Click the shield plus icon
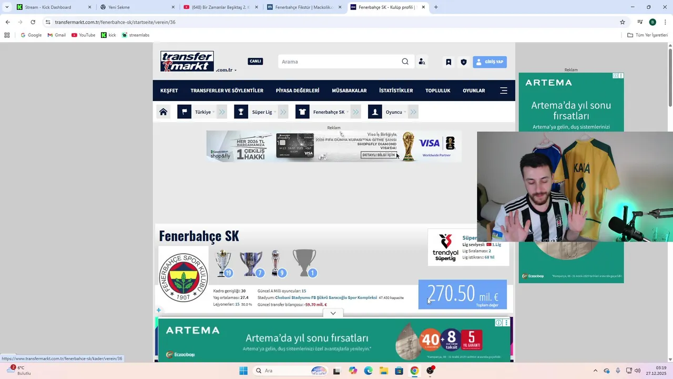The width and height of the screenshot is (673, 379). tap(463, 62)
